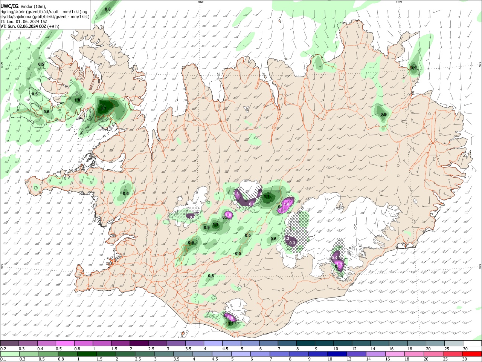Click the 0.9 value on the northeast coast

(413, 68)
